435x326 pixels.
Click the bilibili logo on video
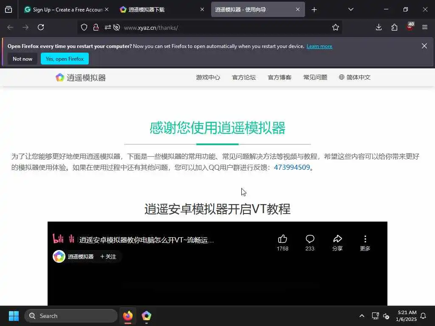tap(64, 239)
